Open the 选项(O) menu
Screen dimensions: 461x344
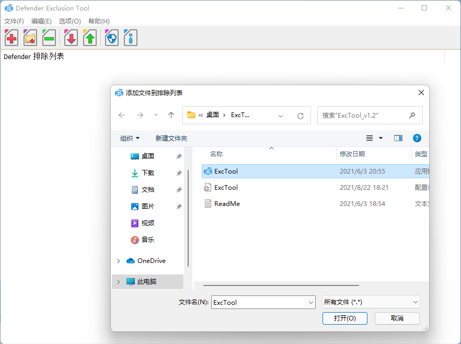pyautogui.click(x=70, y=21)
